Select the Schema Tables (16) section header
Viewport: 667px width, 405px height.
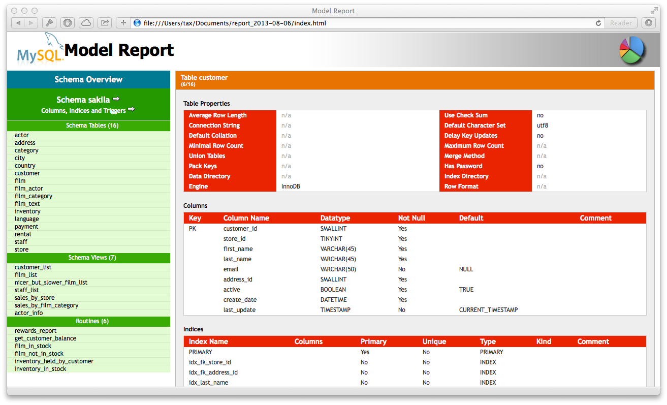[x=88, y=126]
